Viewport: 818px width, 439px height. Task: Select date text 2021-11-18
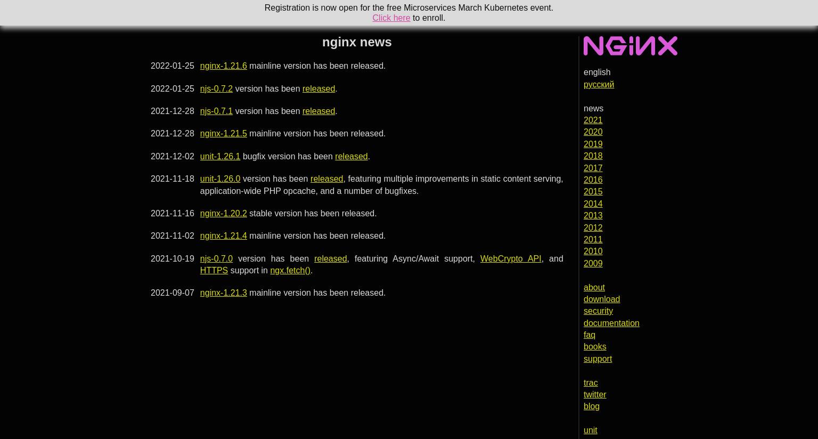pyautogui.click(x=172, y=178)
